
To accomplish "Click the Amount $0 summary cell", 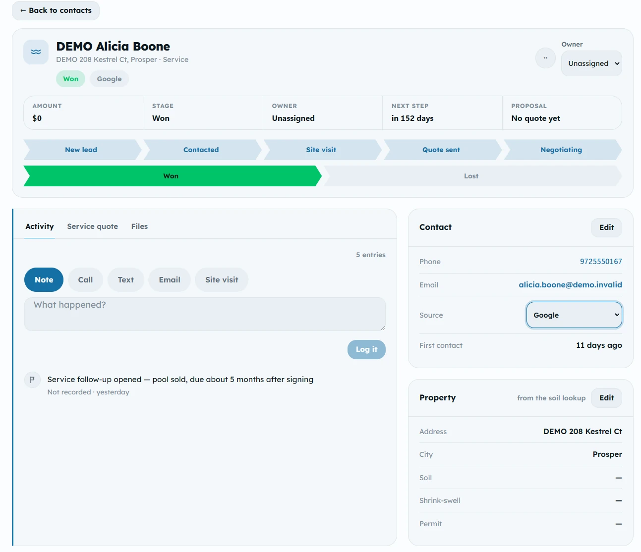I will point(83,113).
